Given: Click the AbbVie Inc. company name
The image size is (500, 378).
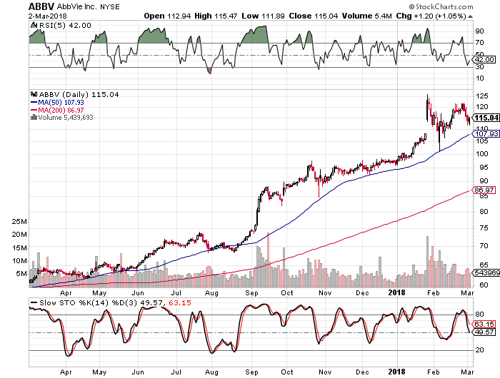Looking at the screenshot, I should (x=77, y=6).
